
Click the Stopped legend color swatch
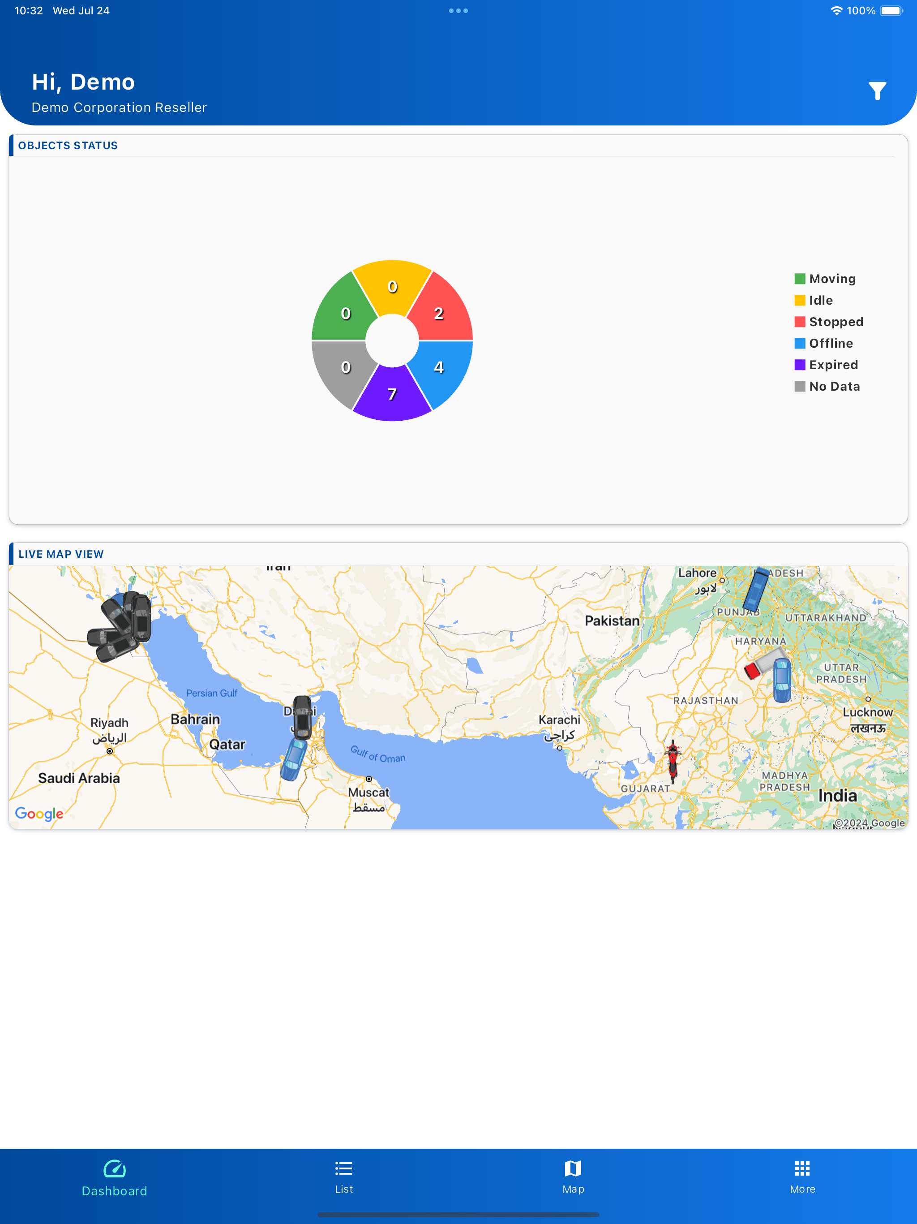pyautogui.click(x=800, y=322)
